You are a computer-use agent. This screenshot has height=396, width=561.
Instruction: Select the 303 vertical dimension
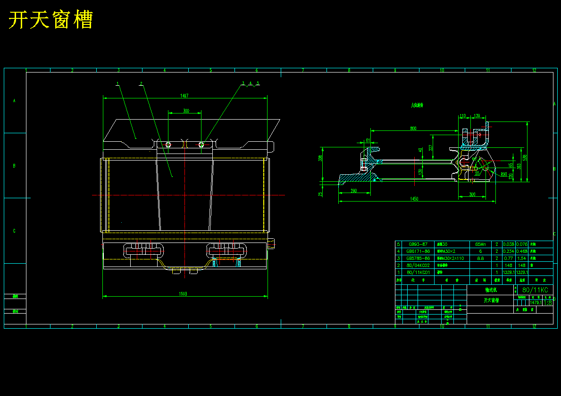[x=519, y=166]
